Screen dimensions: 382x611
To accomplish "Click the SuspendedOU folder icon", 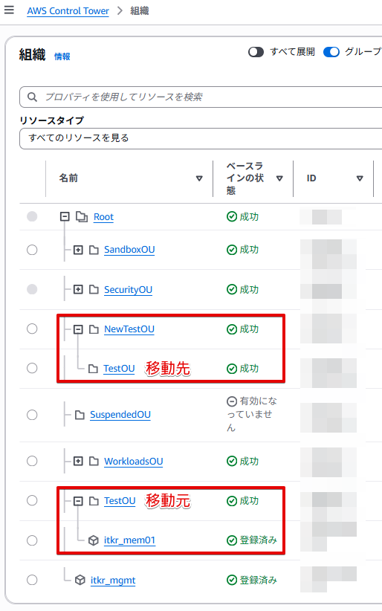I will pos(80,415).
